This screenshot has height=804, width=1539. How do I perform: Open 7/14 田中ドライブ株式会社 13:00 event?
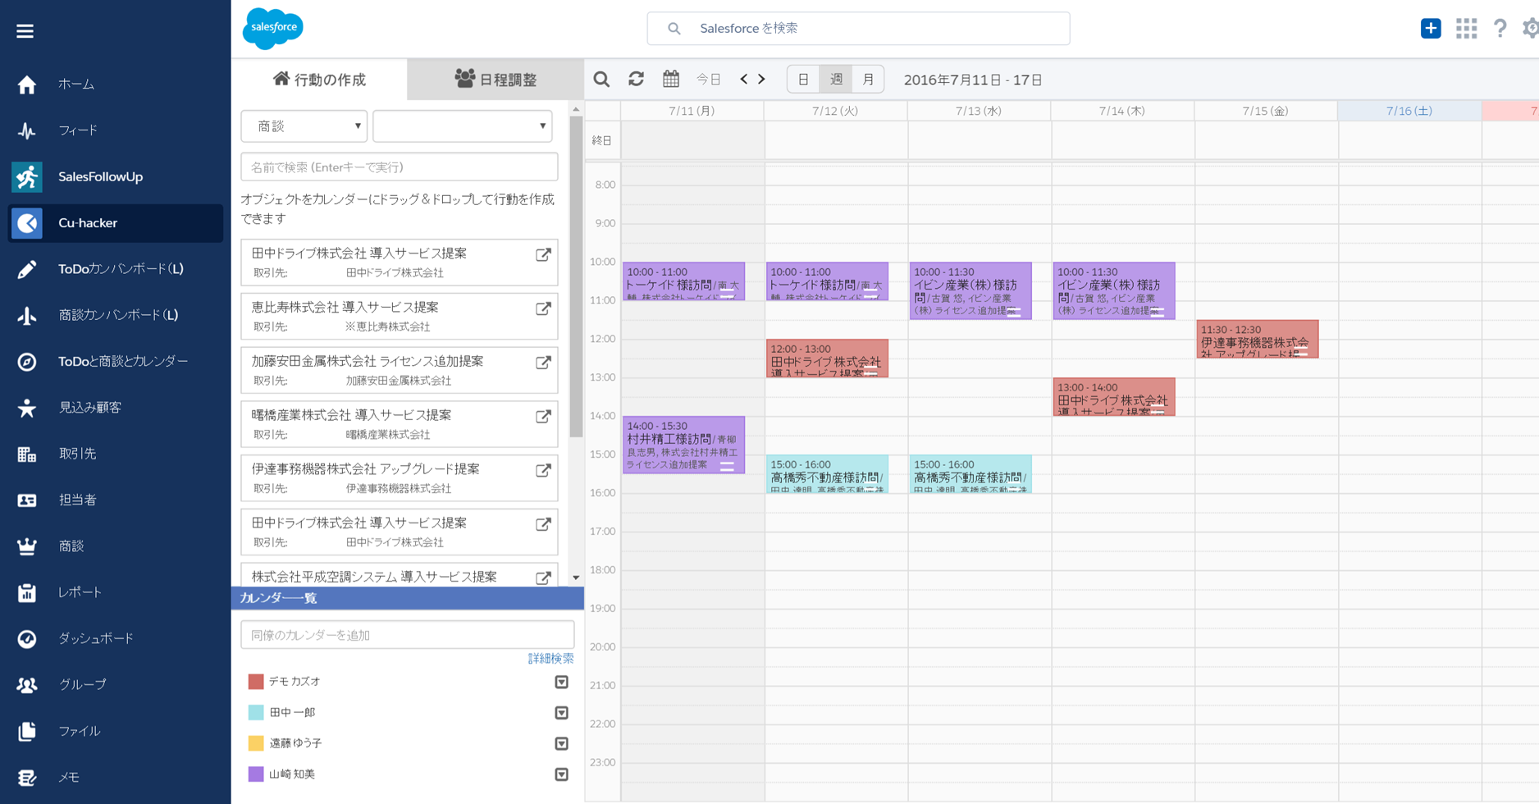[x=1114, y=397]
